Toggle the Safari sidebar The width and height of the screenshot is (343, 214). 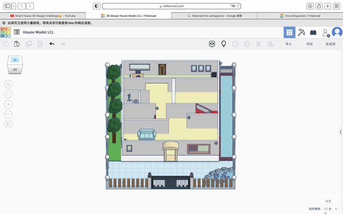(7, 6)
